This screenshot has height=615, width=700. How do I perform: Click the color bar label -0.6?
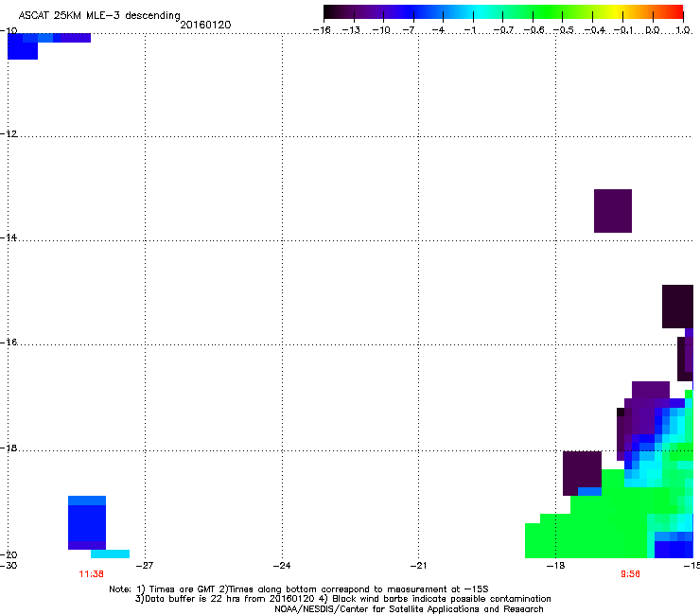[x=534, y=30]
